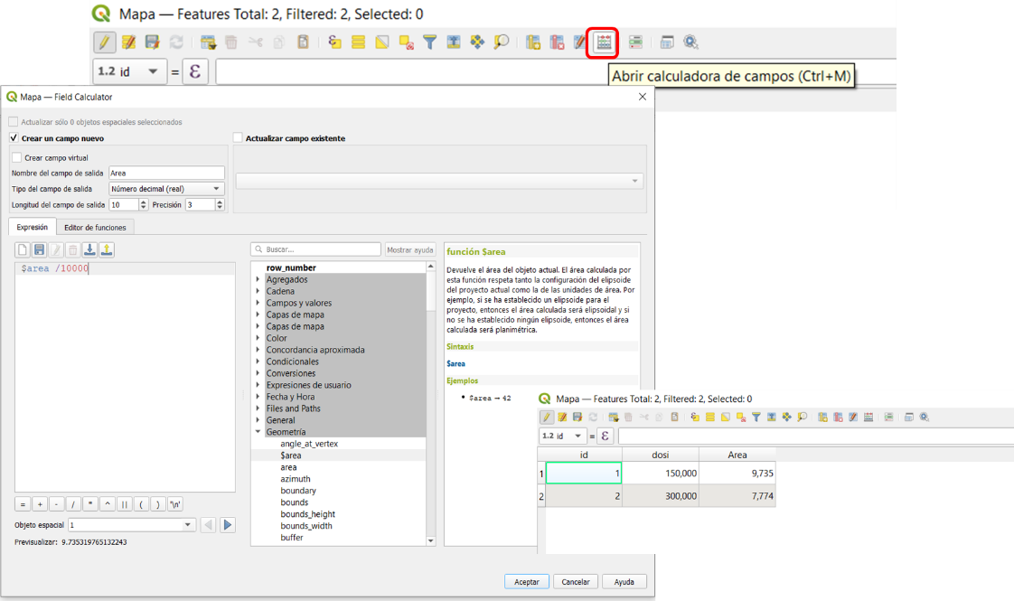Epsilon expression button in table with Area column

click(x=605, y=436)
